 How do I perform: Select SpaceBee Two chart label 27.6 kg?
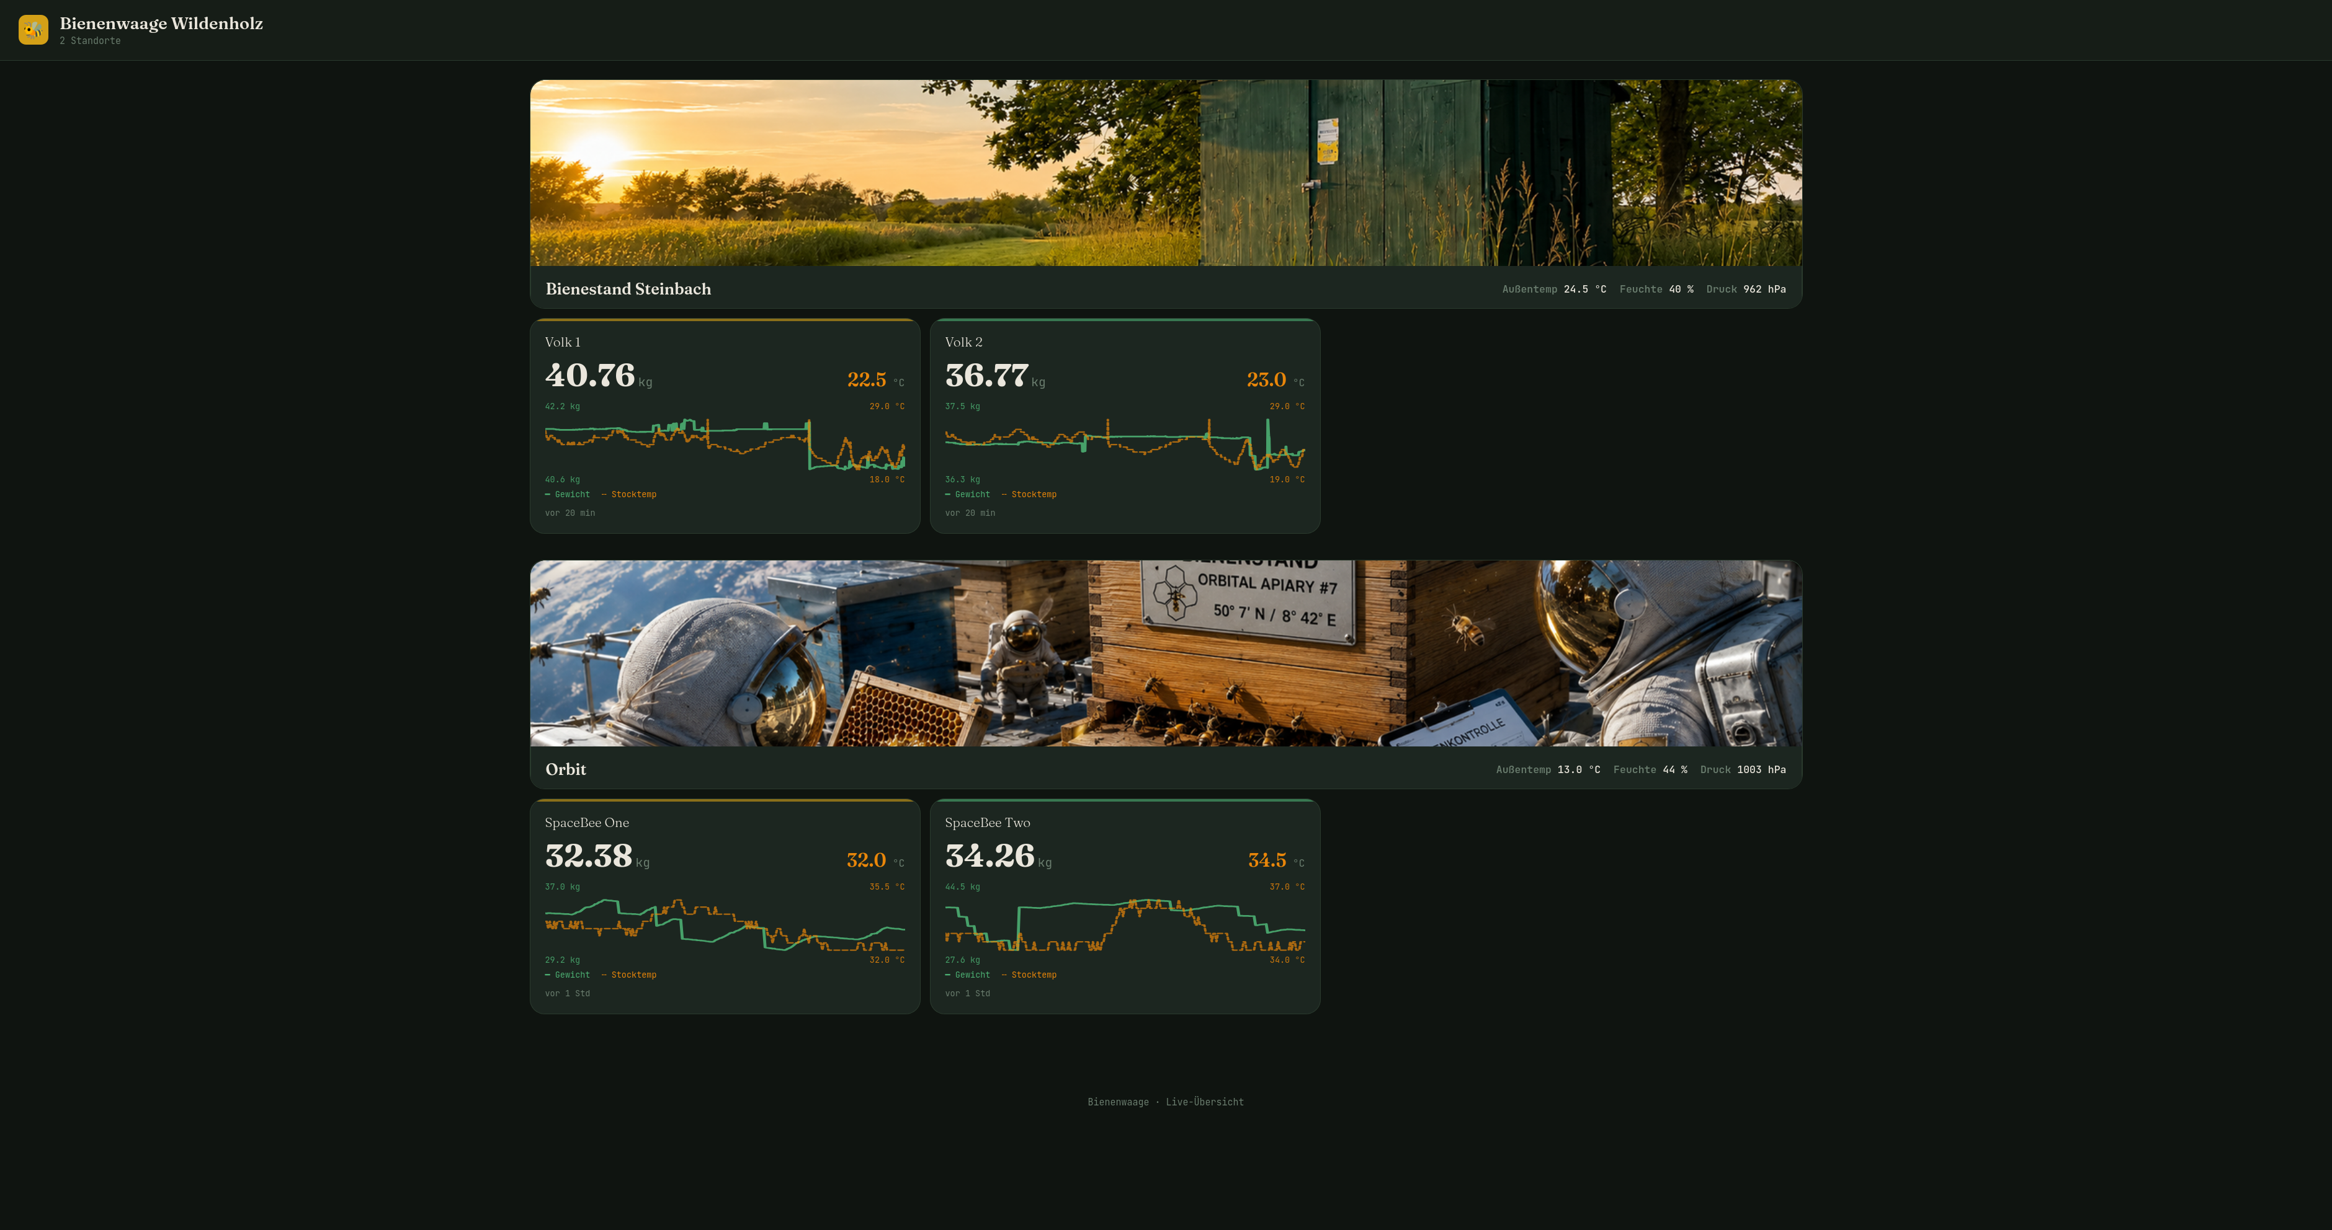[962, 960]
